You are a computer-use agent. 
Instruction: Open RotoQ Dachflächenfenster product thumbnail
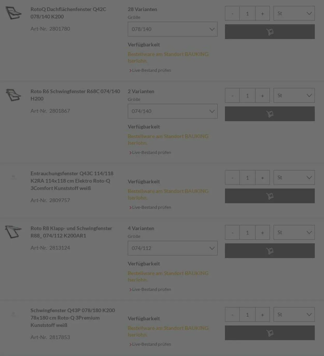(13, 13)
